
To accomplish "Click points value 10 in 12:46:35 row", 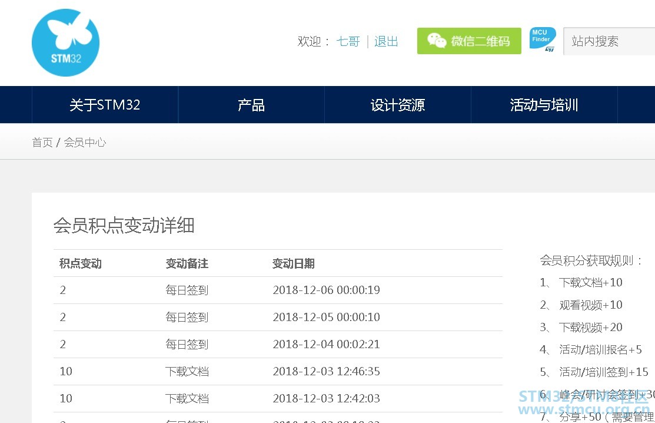I will [66, 371].
